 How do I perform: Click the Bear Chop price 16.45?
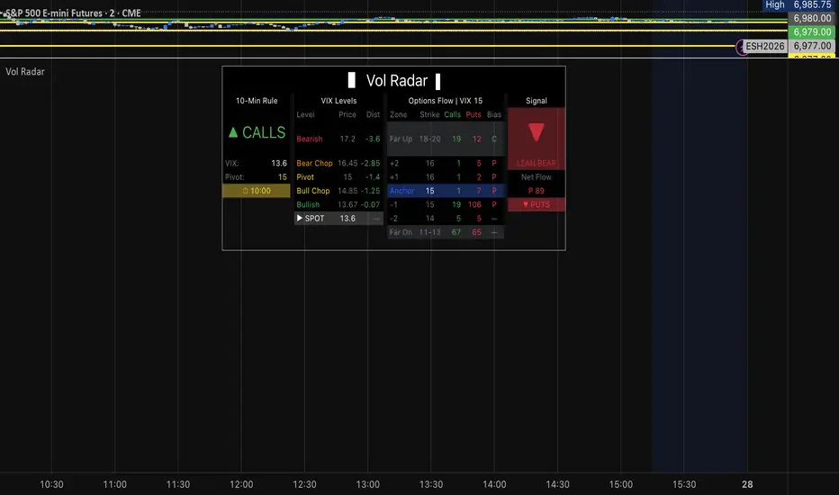coord(347,163)
